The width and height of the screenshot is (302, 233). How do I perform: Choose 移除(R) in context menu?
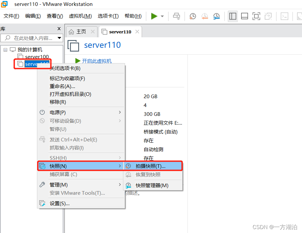(x=81, y=102)
